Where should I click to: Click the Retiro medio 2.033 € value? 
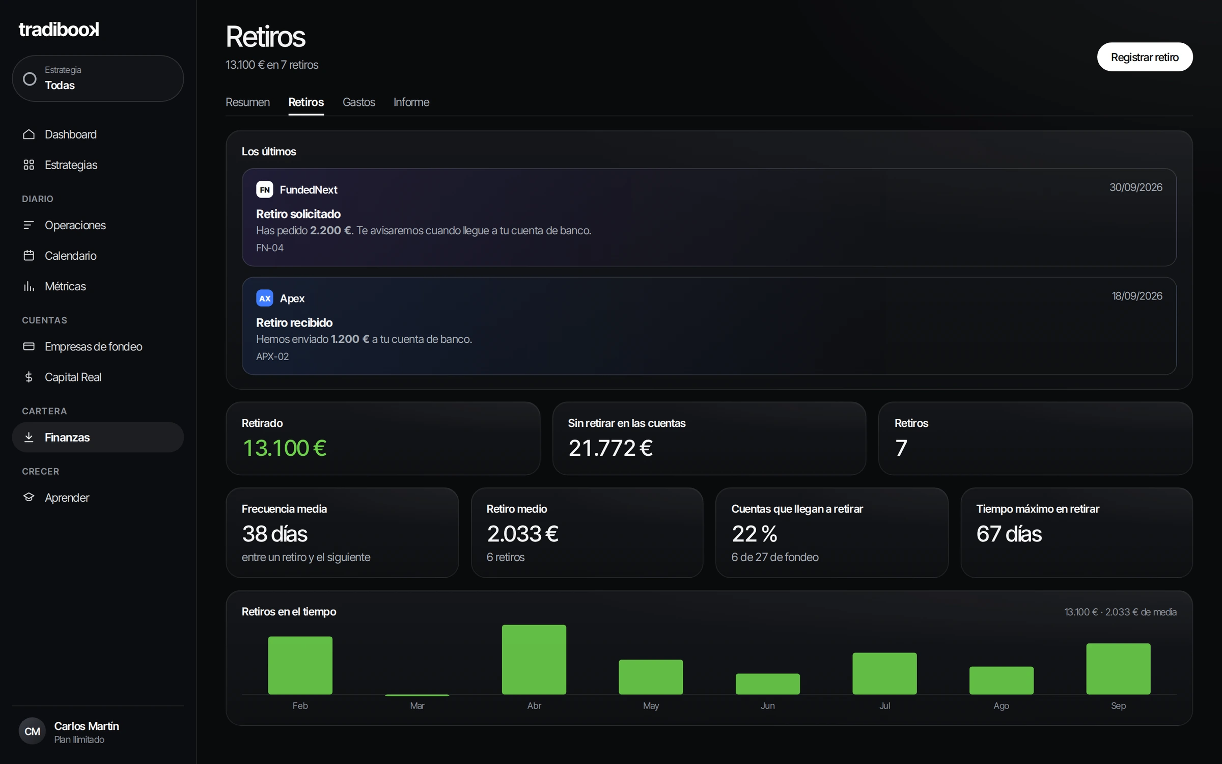point(522,534)
